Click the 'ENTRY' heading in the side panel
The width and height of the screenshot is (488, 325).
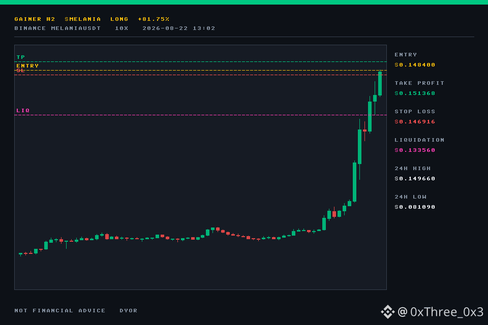click(x=406, y=55)
